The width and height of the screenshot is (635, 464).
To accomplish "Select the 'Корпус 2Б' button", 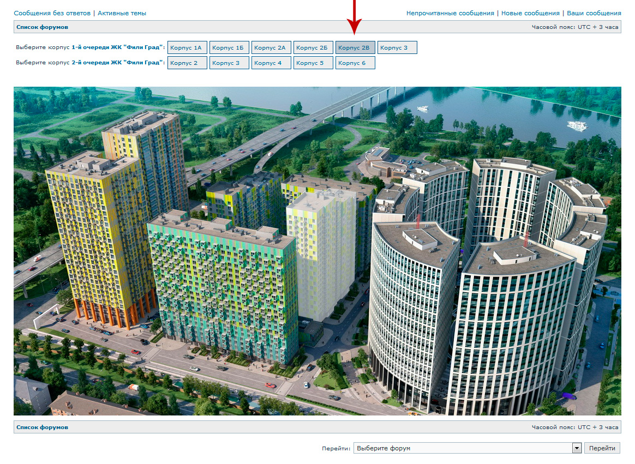I will point(313,48).
